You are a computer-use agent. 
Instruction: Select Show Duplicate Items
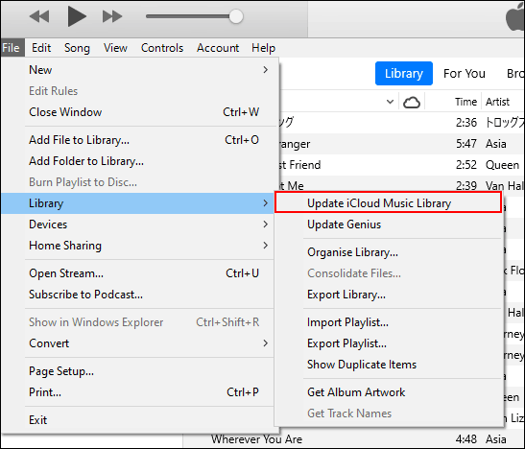click(388, 365)
